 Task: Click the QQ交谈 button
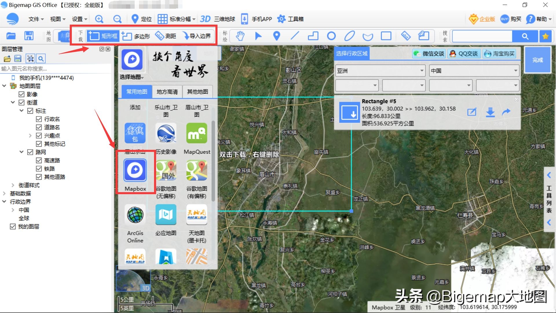click(x=464, y=54)
